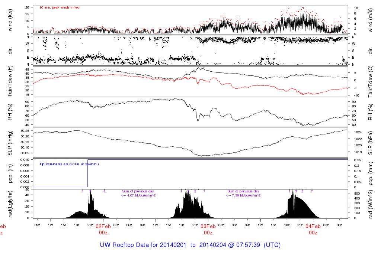This screenshot has width=381, height=260.
Task: Select the "02Feb" date label
Action: [x=103, y=227]
